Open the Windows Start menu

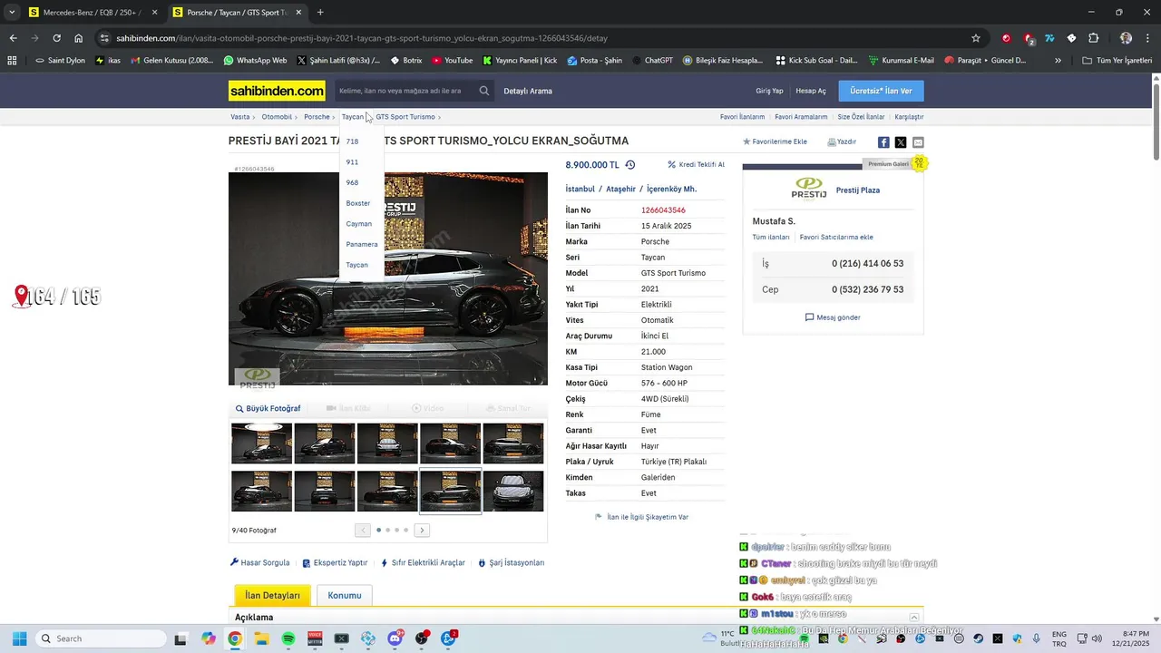[x=19, y=638]
